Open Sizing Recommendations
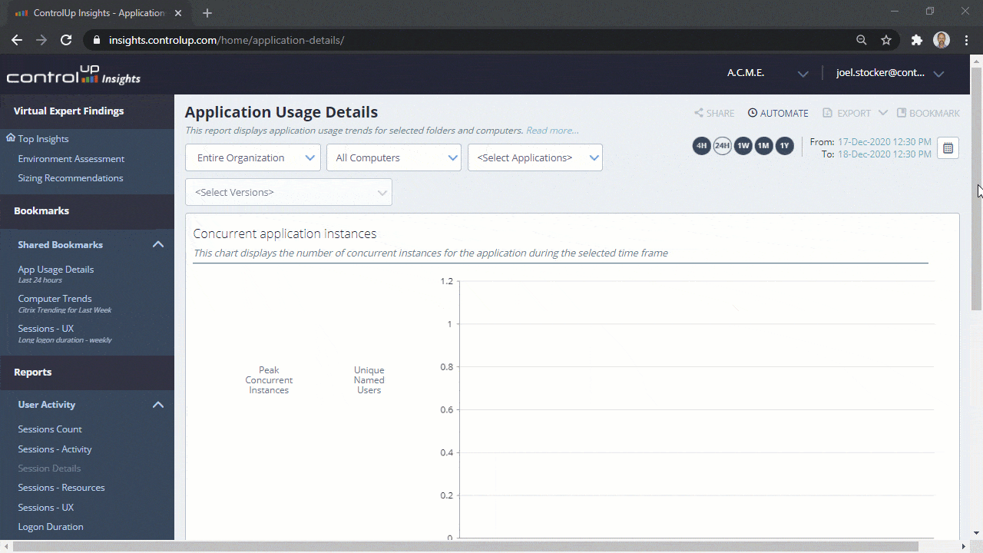983x553 pixels. click(x=70, y=178)
